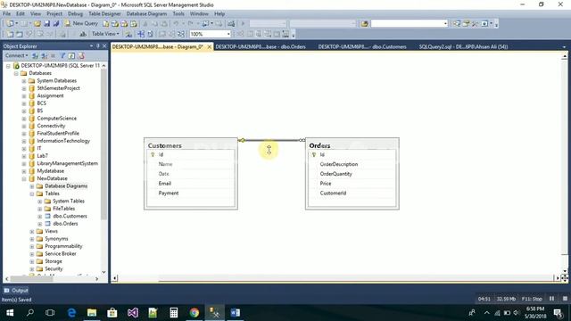Click the last Object Explorer toolbar icon

pyautogui.click(x=81, y=55)
